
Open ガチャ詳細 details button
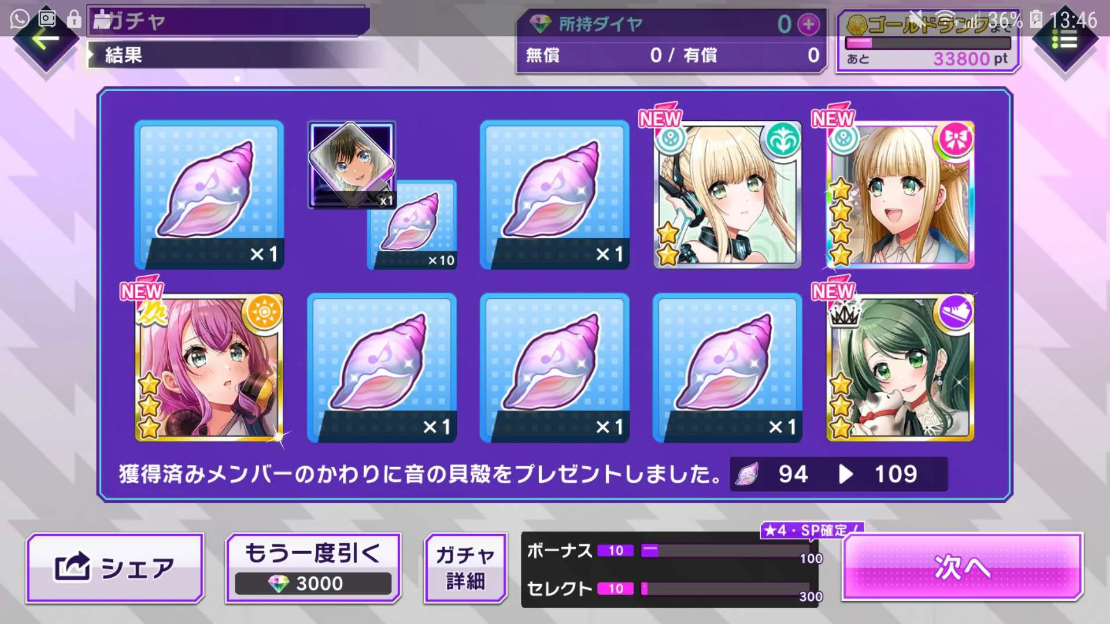465,568
